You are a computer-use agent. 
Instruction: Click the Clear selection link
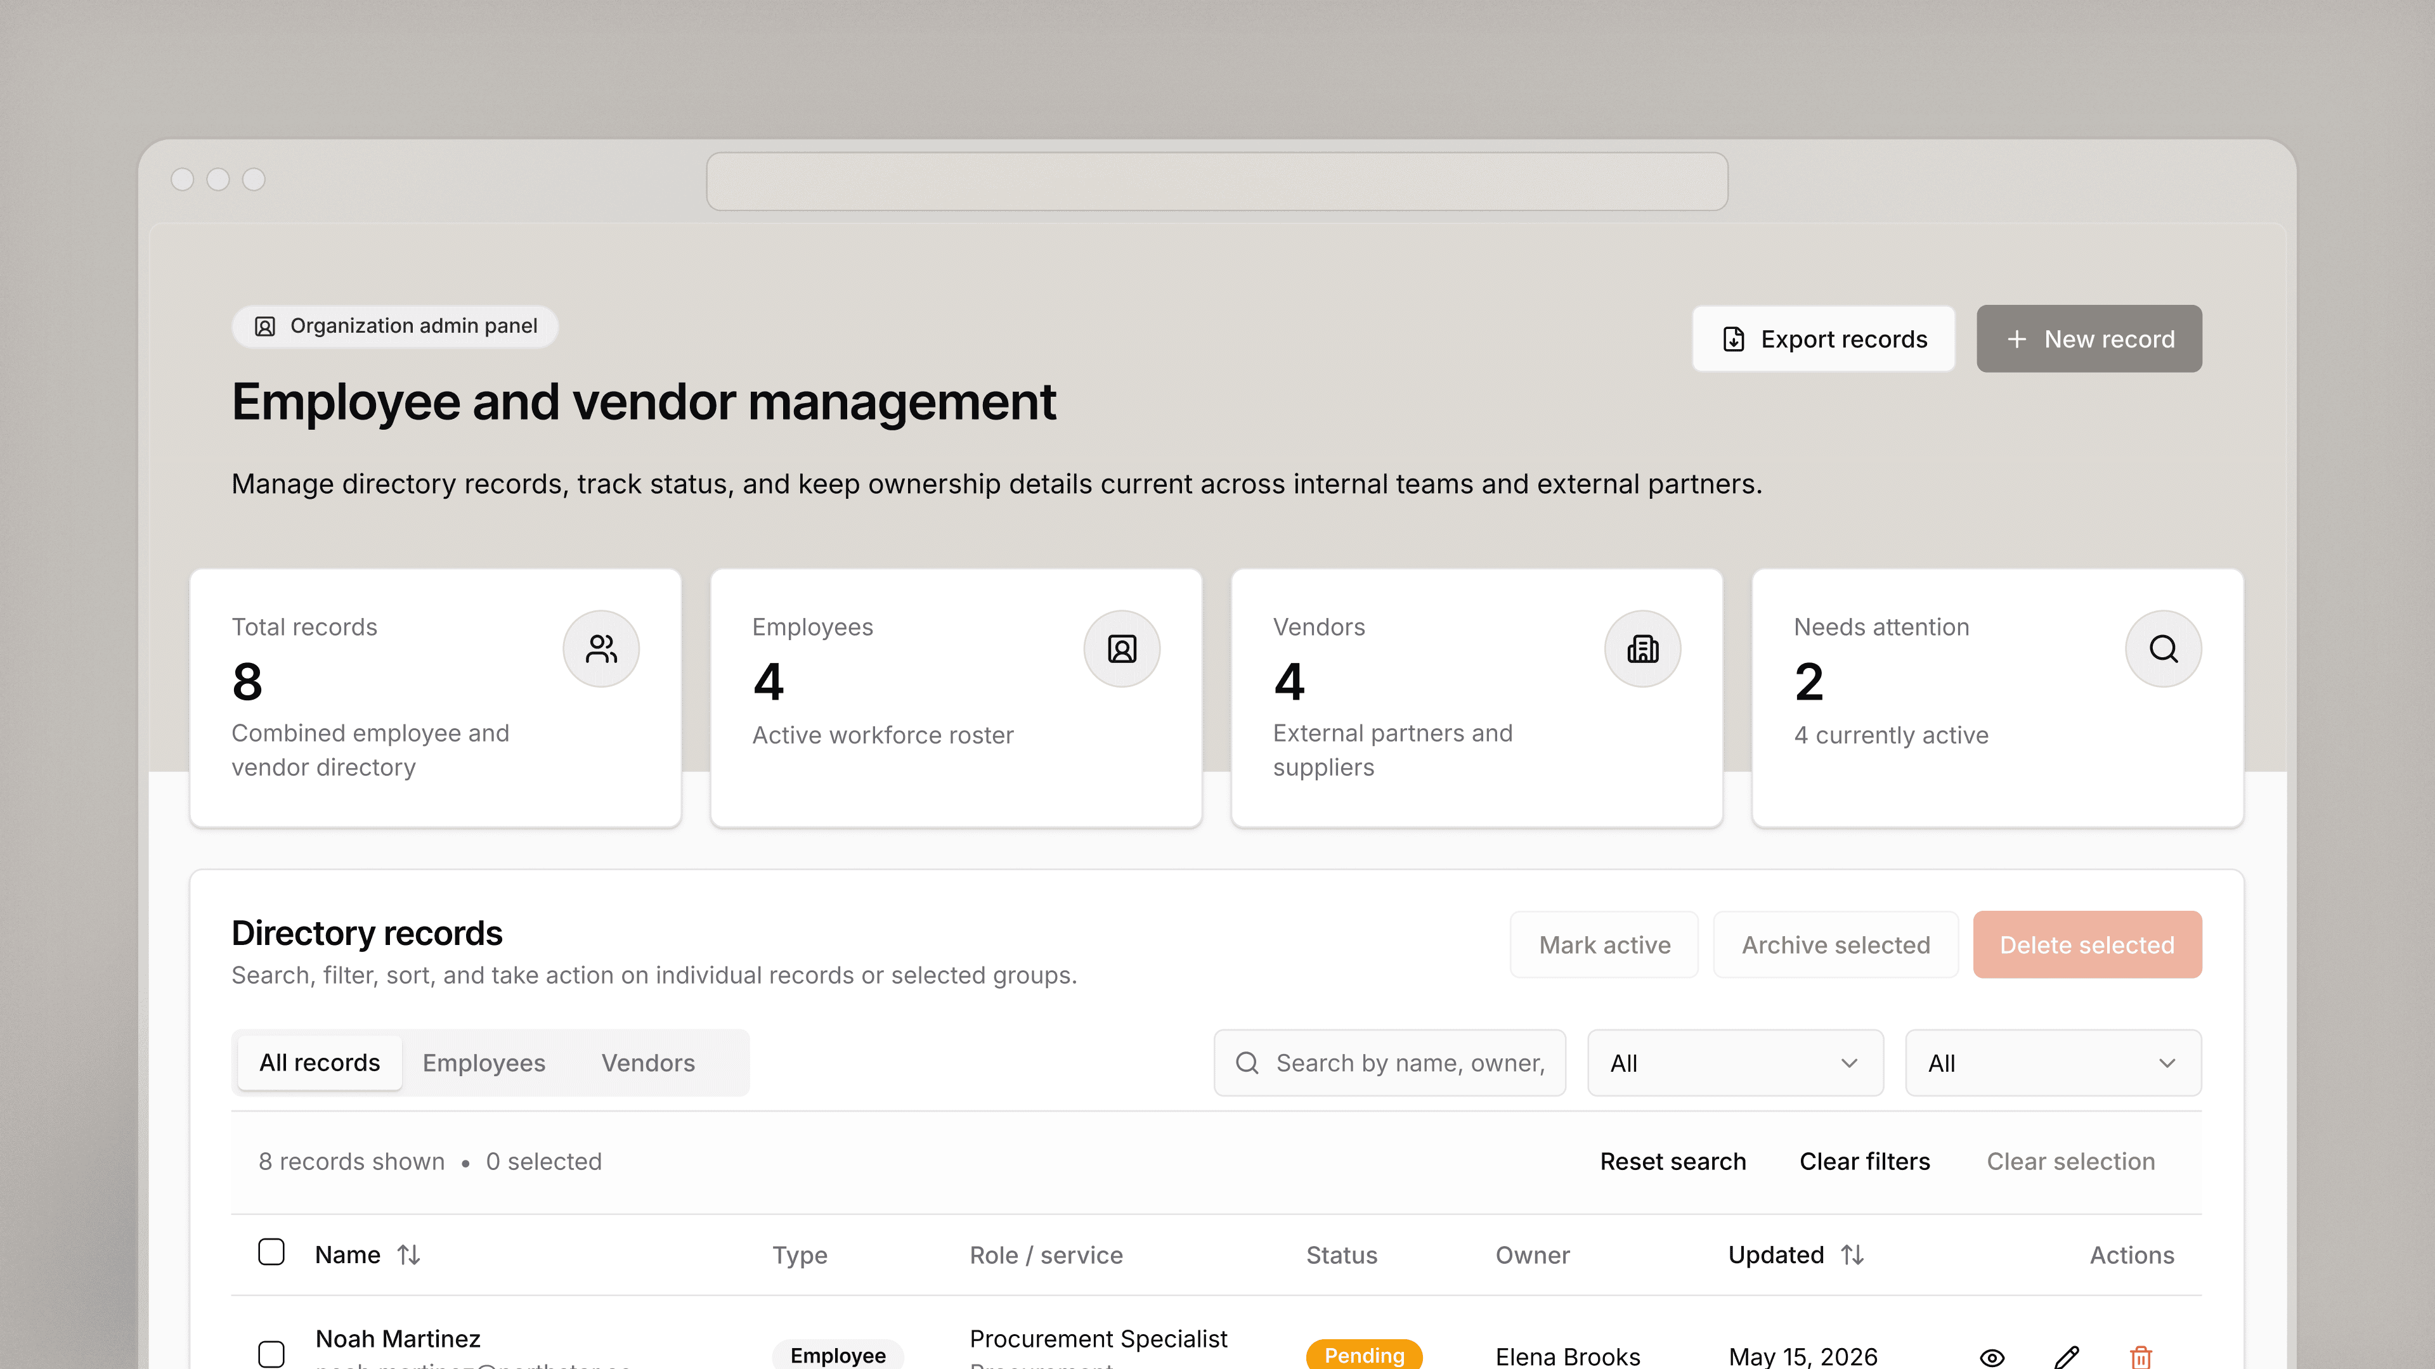2071,1161
